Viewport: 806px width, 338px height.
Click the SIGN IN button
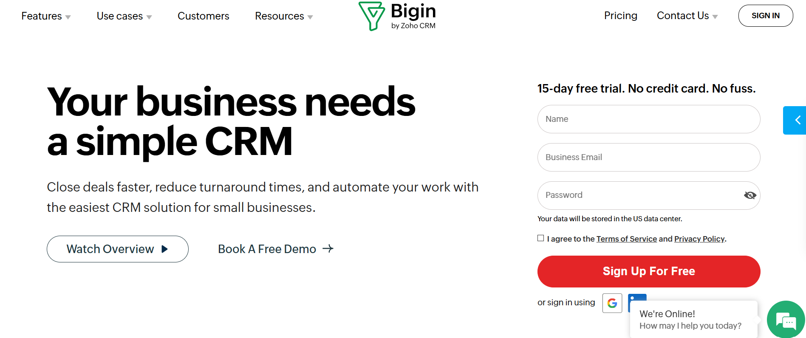click(x=766, y=16)
